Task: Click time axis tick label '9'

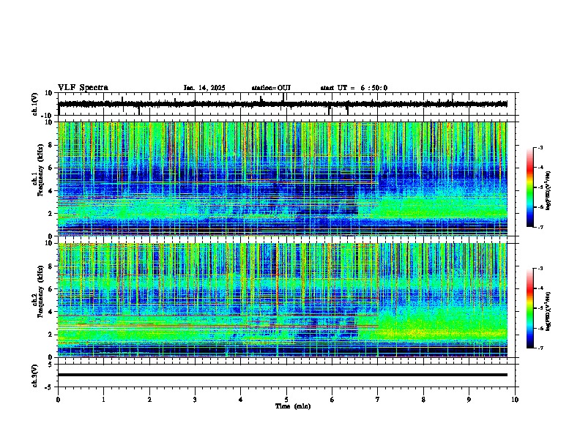Action: tap(469, 400)
